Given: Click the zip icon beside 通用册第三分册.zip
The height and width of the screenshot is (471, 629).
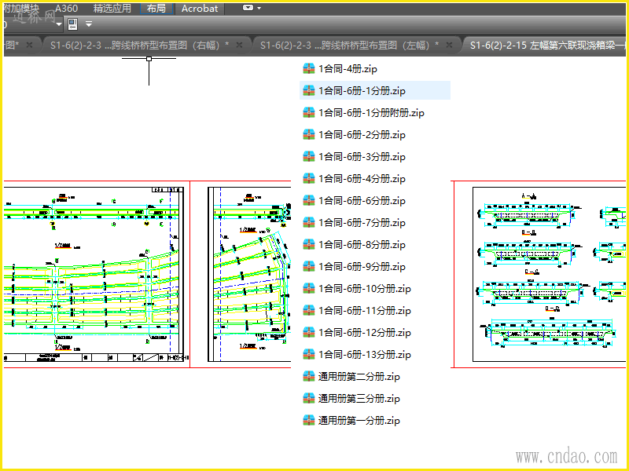Looking at the screenshot, I should pyautogui.click(x=309, y=399).
